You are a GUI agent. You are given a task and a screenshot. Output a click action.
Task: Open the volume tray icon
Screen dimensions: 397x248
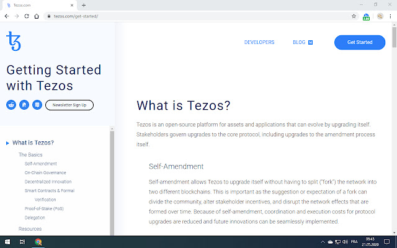click(x=345, y=242)
